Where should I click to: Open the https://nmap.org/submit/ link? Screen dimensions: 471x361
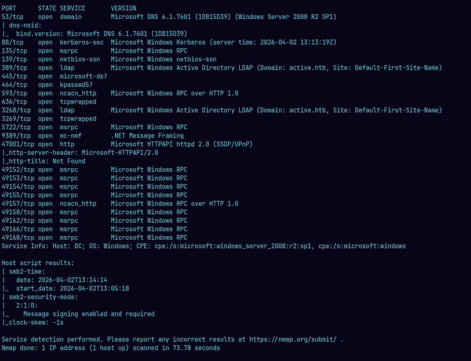pos(293,340)
